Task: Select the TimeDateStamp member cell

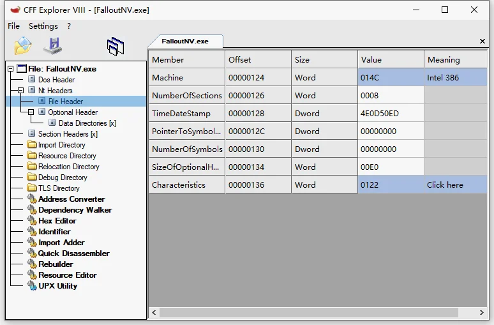Action: tap(186, 113)
